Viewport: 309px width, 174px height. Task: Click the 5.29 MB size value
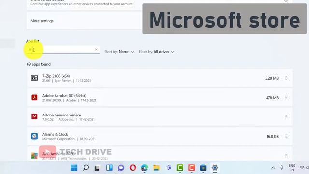point(272,78)
